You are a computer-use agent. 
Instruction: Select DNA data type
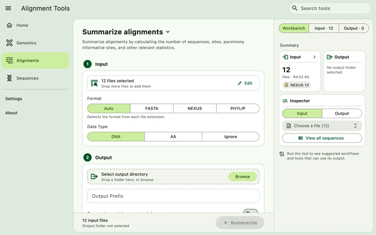[x=116, y=137]
